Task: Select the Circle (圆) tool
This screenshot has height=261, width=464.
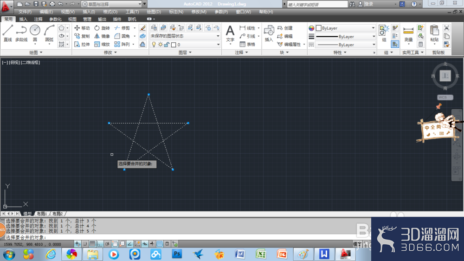Action: pos(35,33)
